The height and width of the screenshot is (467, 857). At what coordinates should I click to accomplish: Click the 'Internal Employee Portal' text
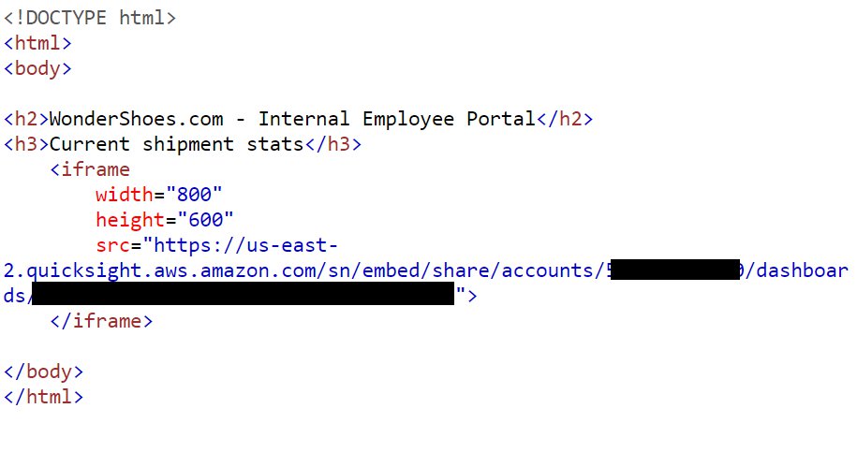pos(396,119)
